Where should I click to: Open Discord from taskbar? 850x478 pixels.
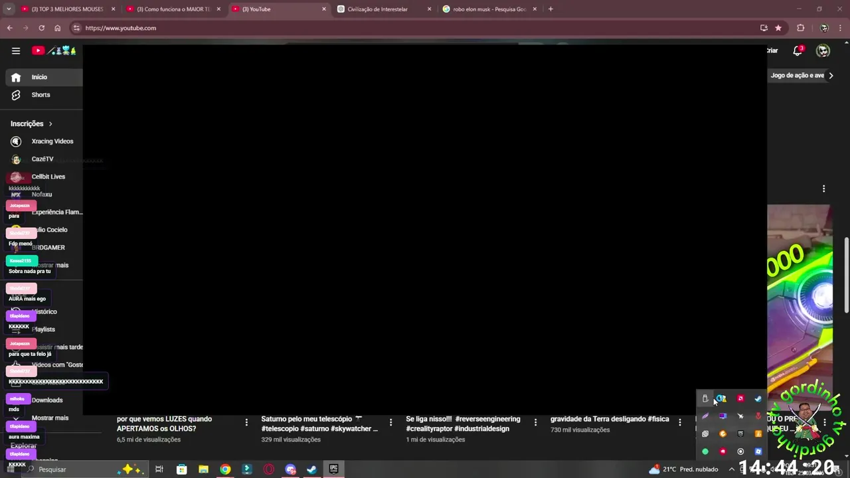[290, 469]
